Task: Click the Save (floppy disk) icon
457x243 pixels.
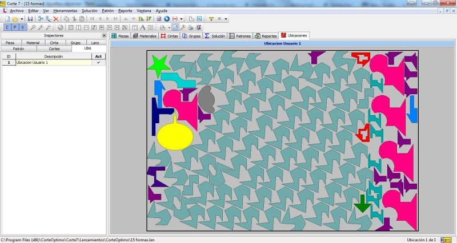Action: pos(30,19)
